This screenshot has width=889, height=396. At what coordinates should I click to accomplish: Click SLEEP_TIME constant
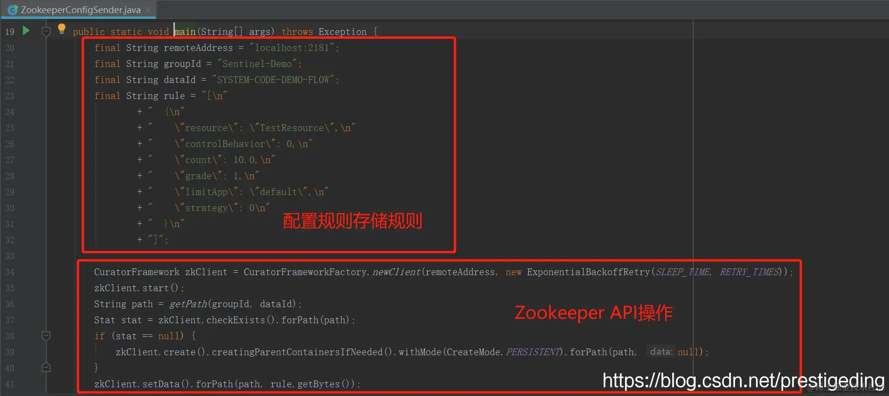coord(683,272)
